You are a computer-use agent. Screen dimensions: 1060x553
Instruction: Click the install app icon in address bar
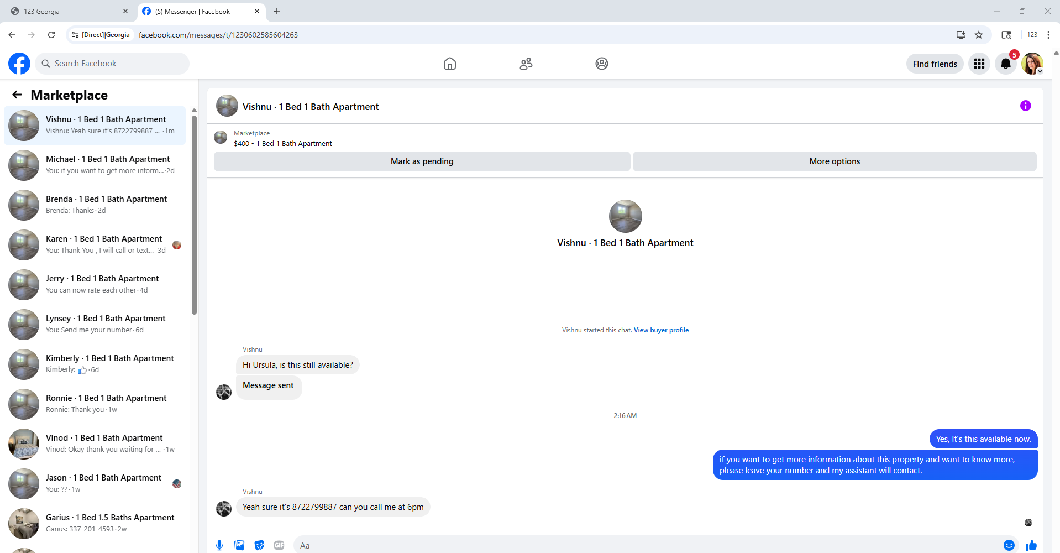click(961, 35)
